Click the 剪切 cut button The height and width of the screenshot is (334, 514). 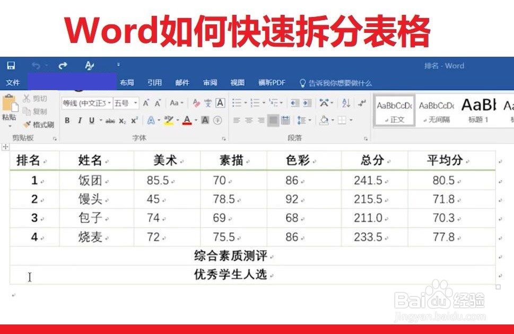(35, 98)
